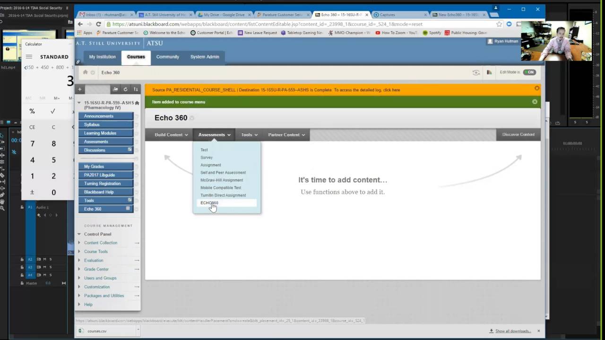Add a course menu item with plus icon
605x340 pixels.
tap(80, 89)
